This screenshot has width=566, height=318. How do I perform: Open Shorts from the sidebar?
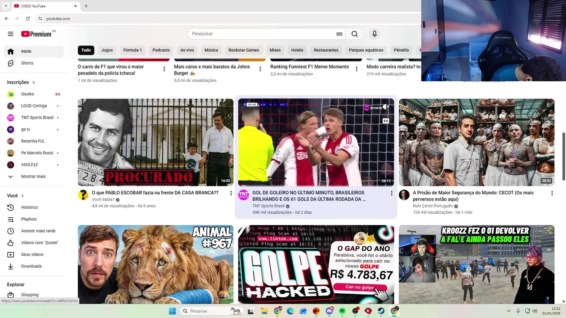[34, 63]
